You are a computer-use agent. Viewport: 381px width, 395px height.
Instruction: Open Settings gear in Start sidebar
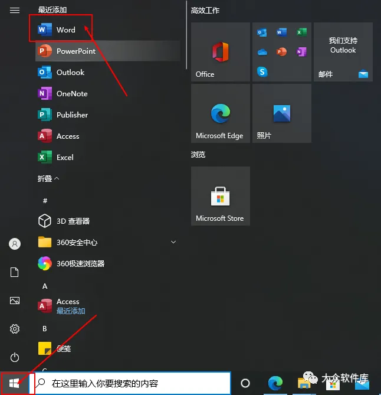click(15, 329)
